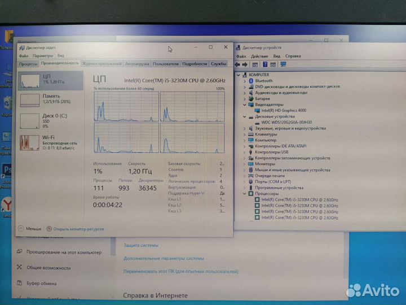Click the scan hardware monitor toolbar icon
The width and height of the screenshot is (406, 305).
(x=283, y=64)
